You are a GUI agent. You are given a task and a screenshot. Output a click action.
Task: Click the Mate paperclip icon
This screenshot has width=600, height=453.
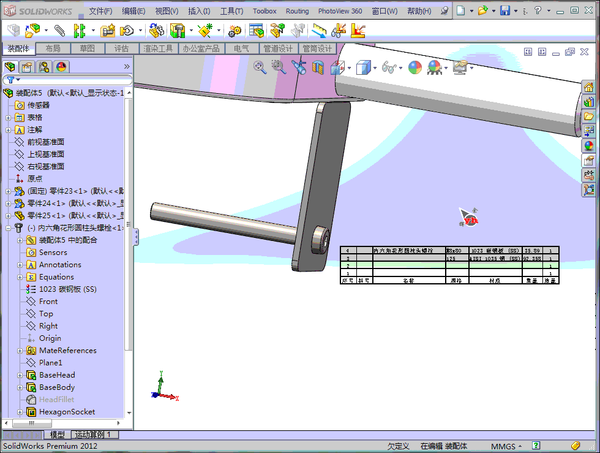pyautogui.click(x=59, y=31)
